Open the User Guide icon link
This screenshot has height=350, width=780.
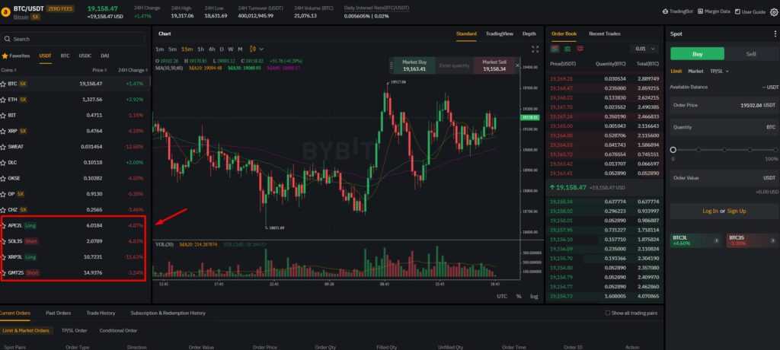point(737,11)
